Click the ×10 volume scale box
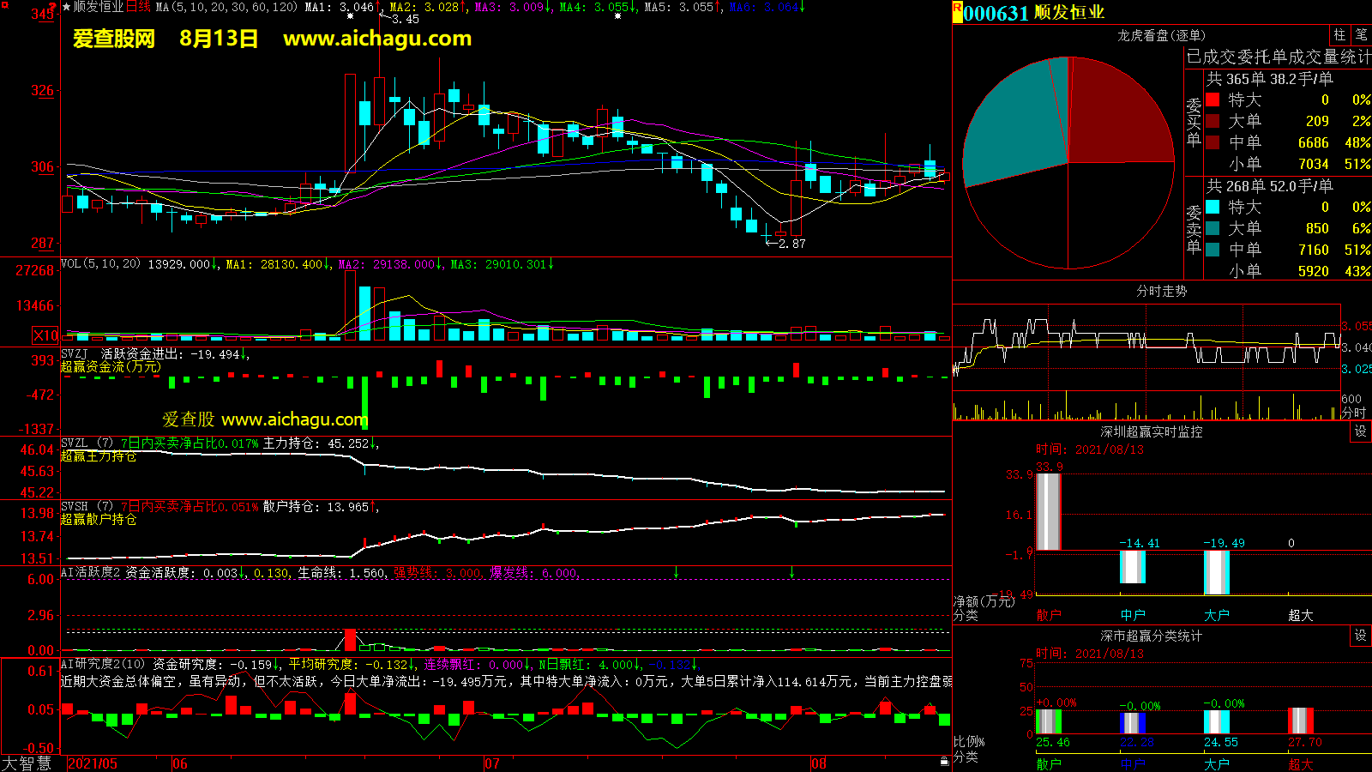 coord(45,335)
